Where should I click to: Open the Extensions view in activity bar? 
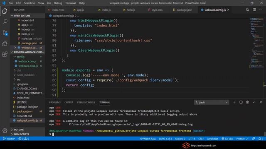pyautogui.click(x=5, y=54)
